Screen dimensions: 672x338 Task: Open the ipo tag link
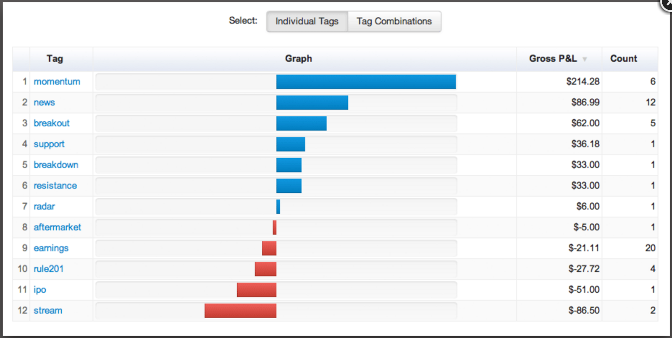tap(40, 290)
